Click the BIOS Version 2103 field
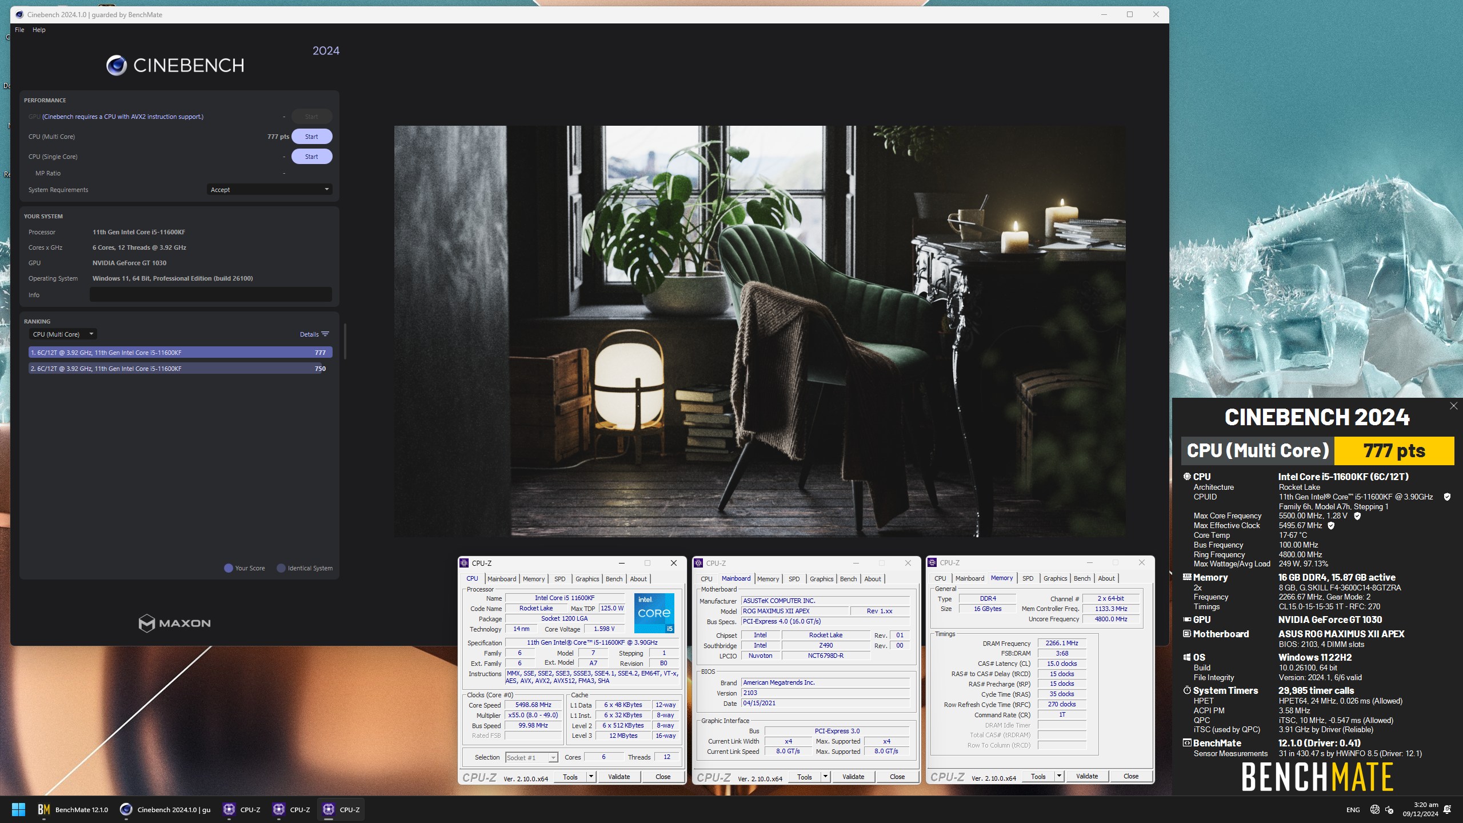Screen dimensions: 1463x823 click(x=825, y=693)
